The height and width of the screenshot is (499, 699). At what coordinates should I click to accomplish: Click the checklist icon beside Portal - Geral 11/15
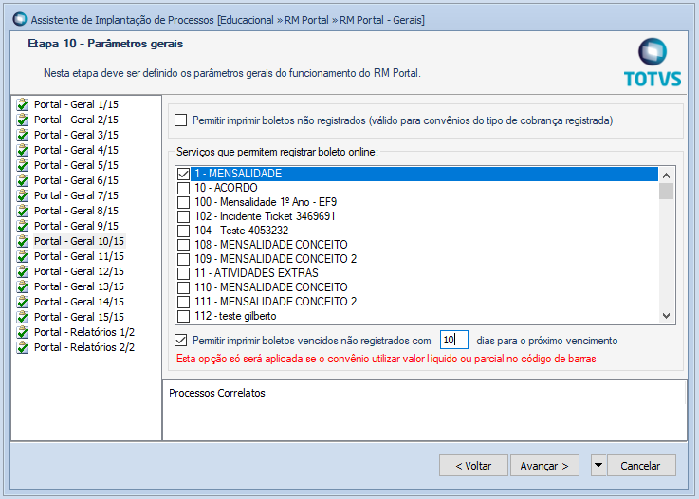(x=23, y=256)
